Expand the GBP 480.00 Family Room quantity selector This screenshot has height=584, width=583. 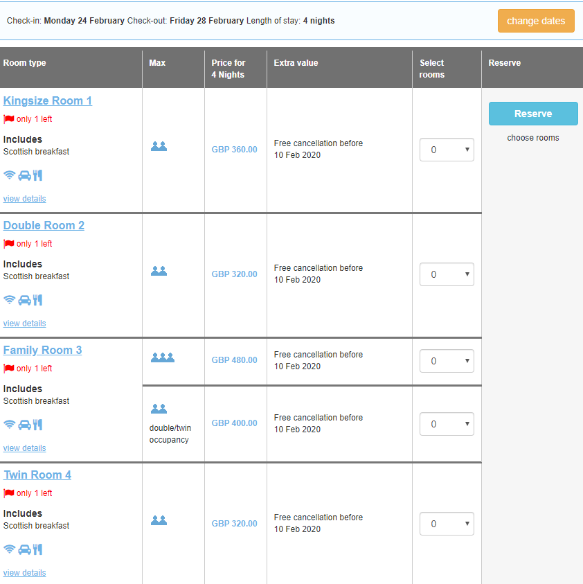tap(447, 361)
